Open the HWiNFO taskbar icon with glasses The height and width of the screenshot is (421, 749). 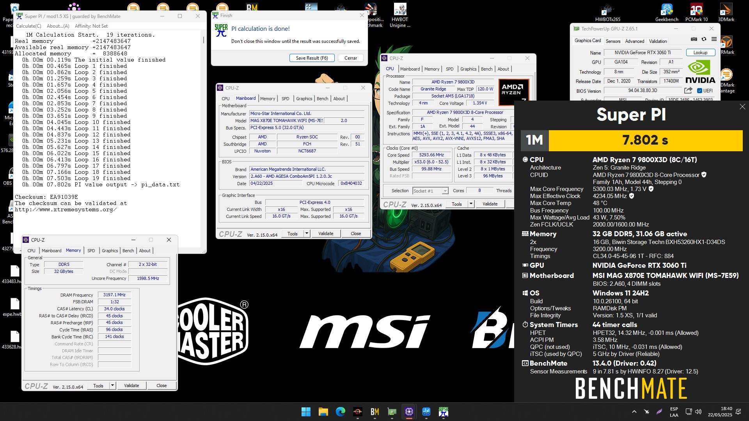point(426,412)
